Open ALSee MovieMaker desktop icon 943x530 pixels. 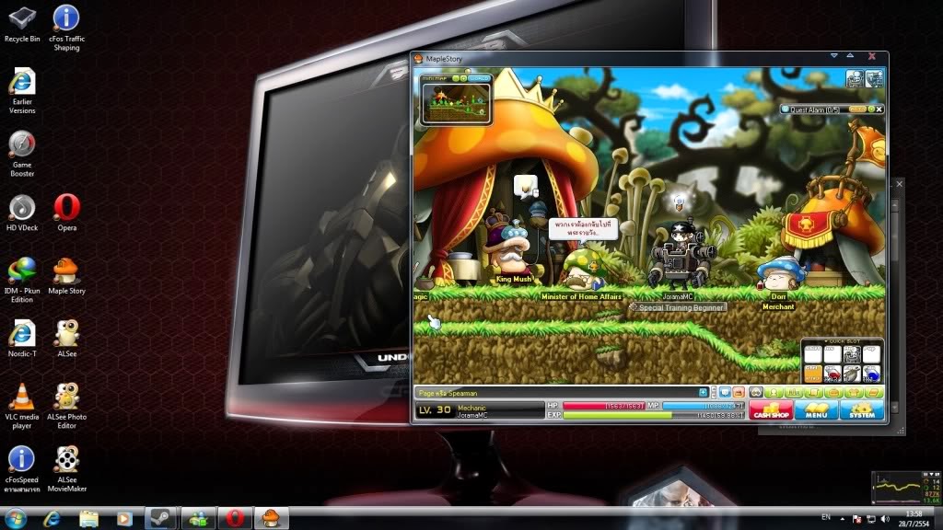(x=66, y=468)
